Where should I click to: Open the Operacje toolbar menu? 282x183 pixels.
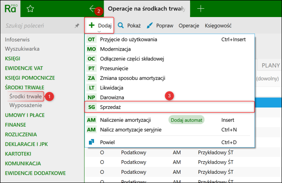click(x=189, y=26)
